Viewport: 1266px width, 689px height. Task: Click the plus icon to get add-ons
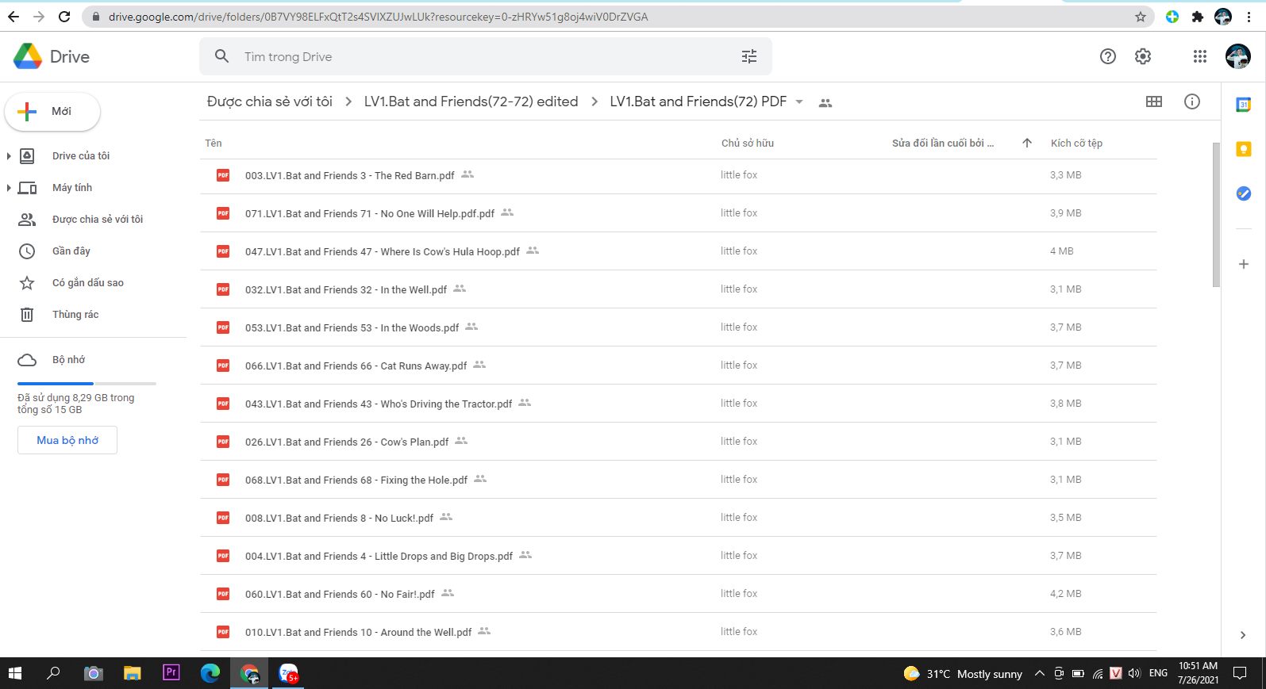pyautogui.click(x=1243, y=264)
